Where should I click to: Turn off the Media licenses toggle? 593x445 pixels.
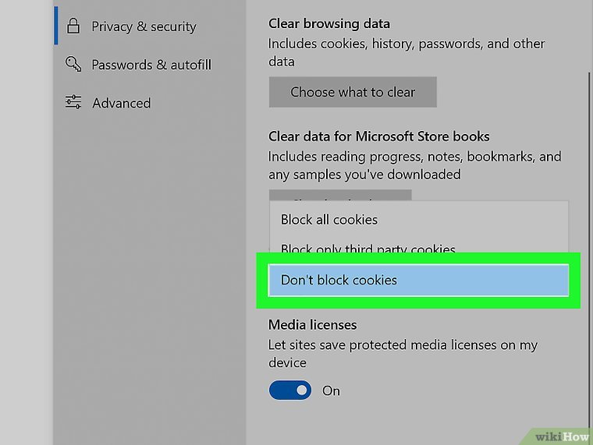(x=290, y=390)
